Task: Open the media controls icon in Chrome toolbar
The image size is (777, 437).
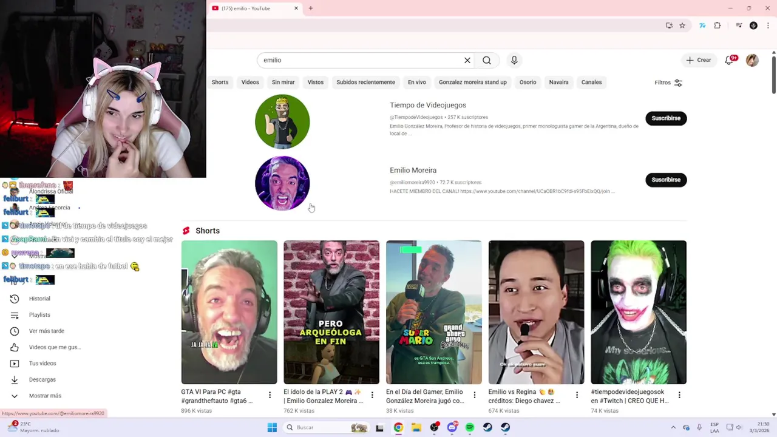Action: pos(739,25)
